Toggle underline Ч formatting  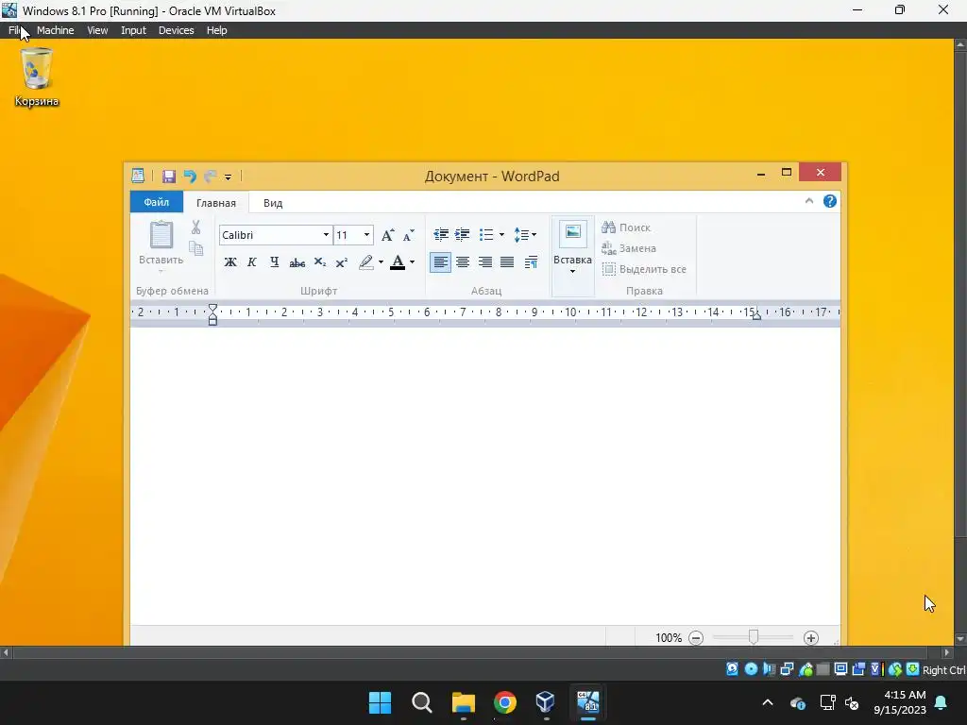[x=275, y=262]
